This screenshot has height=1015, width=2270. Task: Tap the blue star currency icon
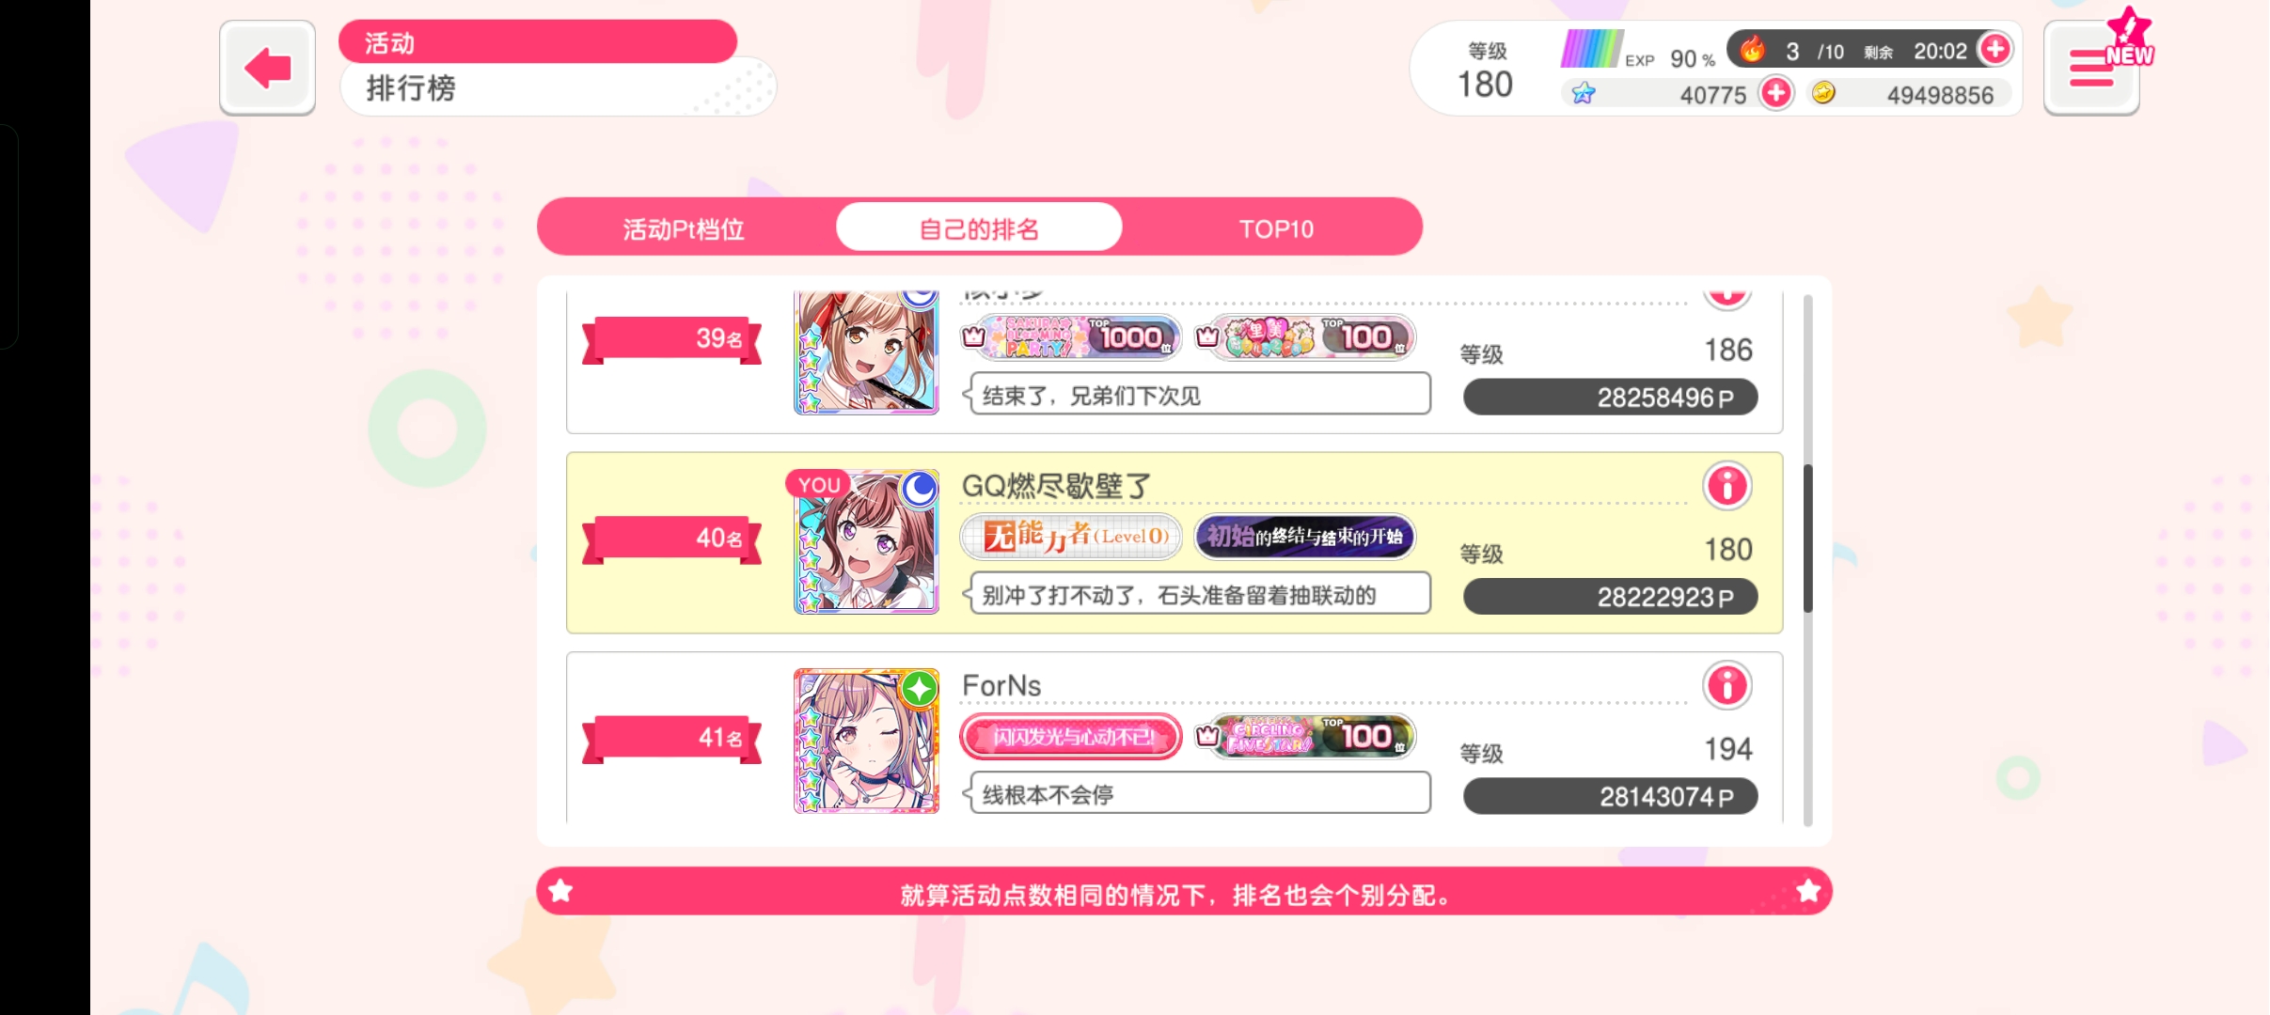click(1584, 93)
